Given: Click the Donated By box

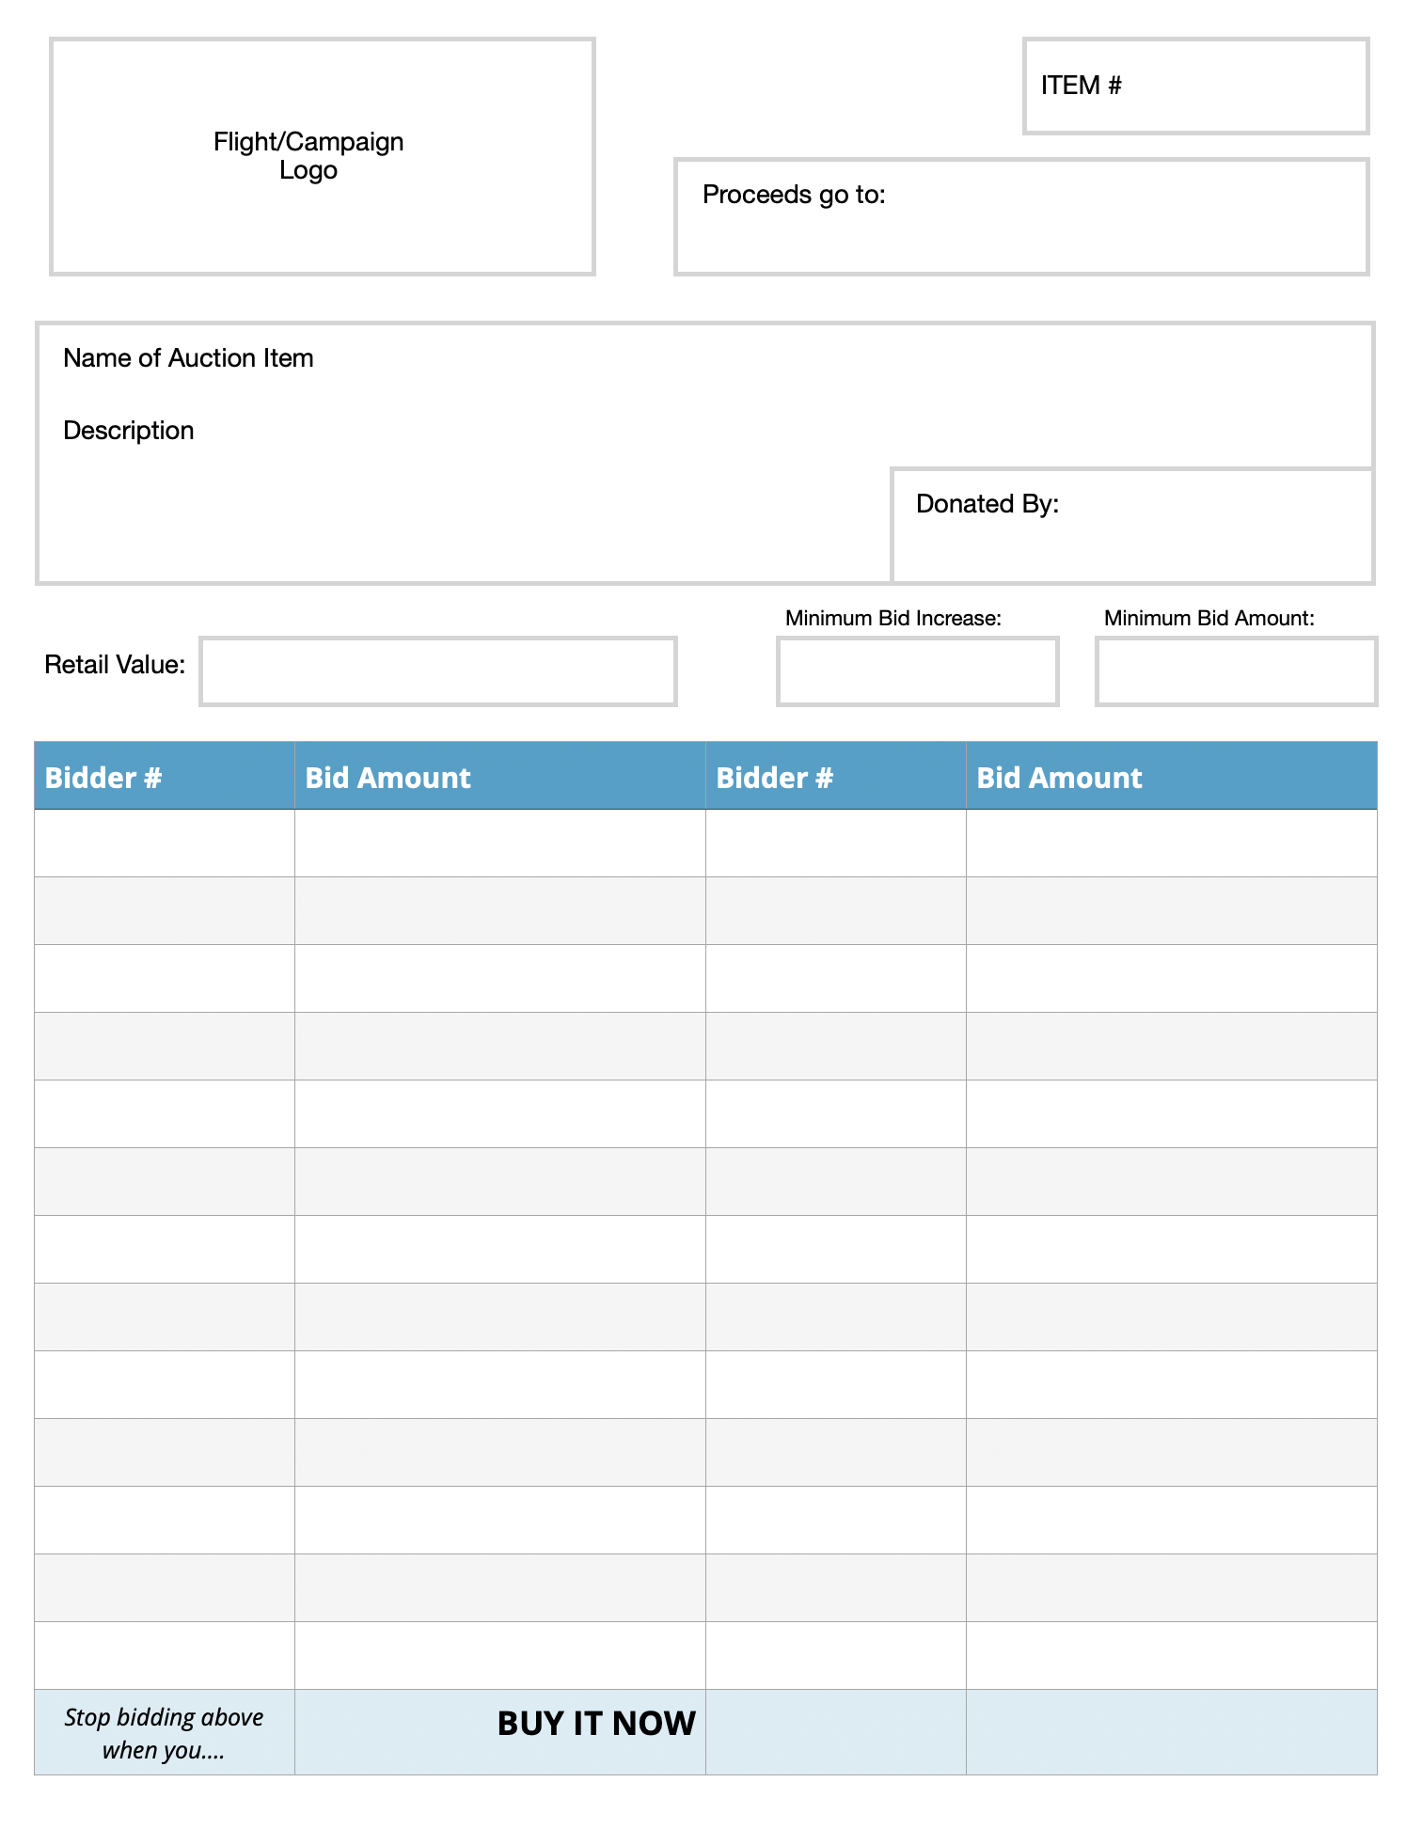Looking at the screenshot, I should coord(1132,525).
